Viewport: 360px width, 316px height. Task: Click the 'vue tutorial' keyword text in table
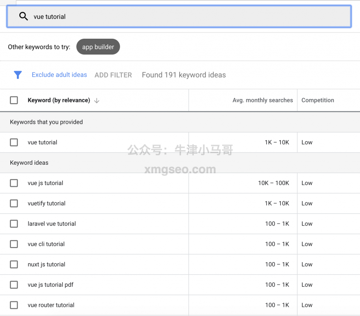point(43,142)
